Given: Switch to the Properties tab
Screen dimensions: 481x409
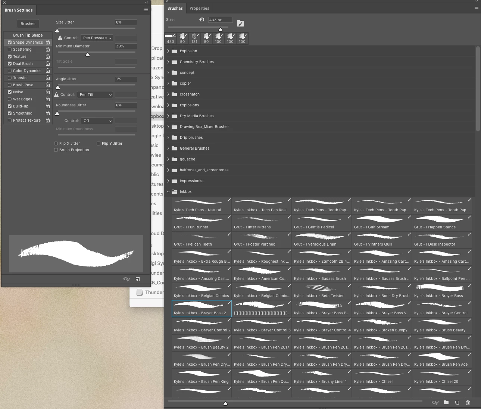Looking at the screenshot, I should click(x=199, y=8).
